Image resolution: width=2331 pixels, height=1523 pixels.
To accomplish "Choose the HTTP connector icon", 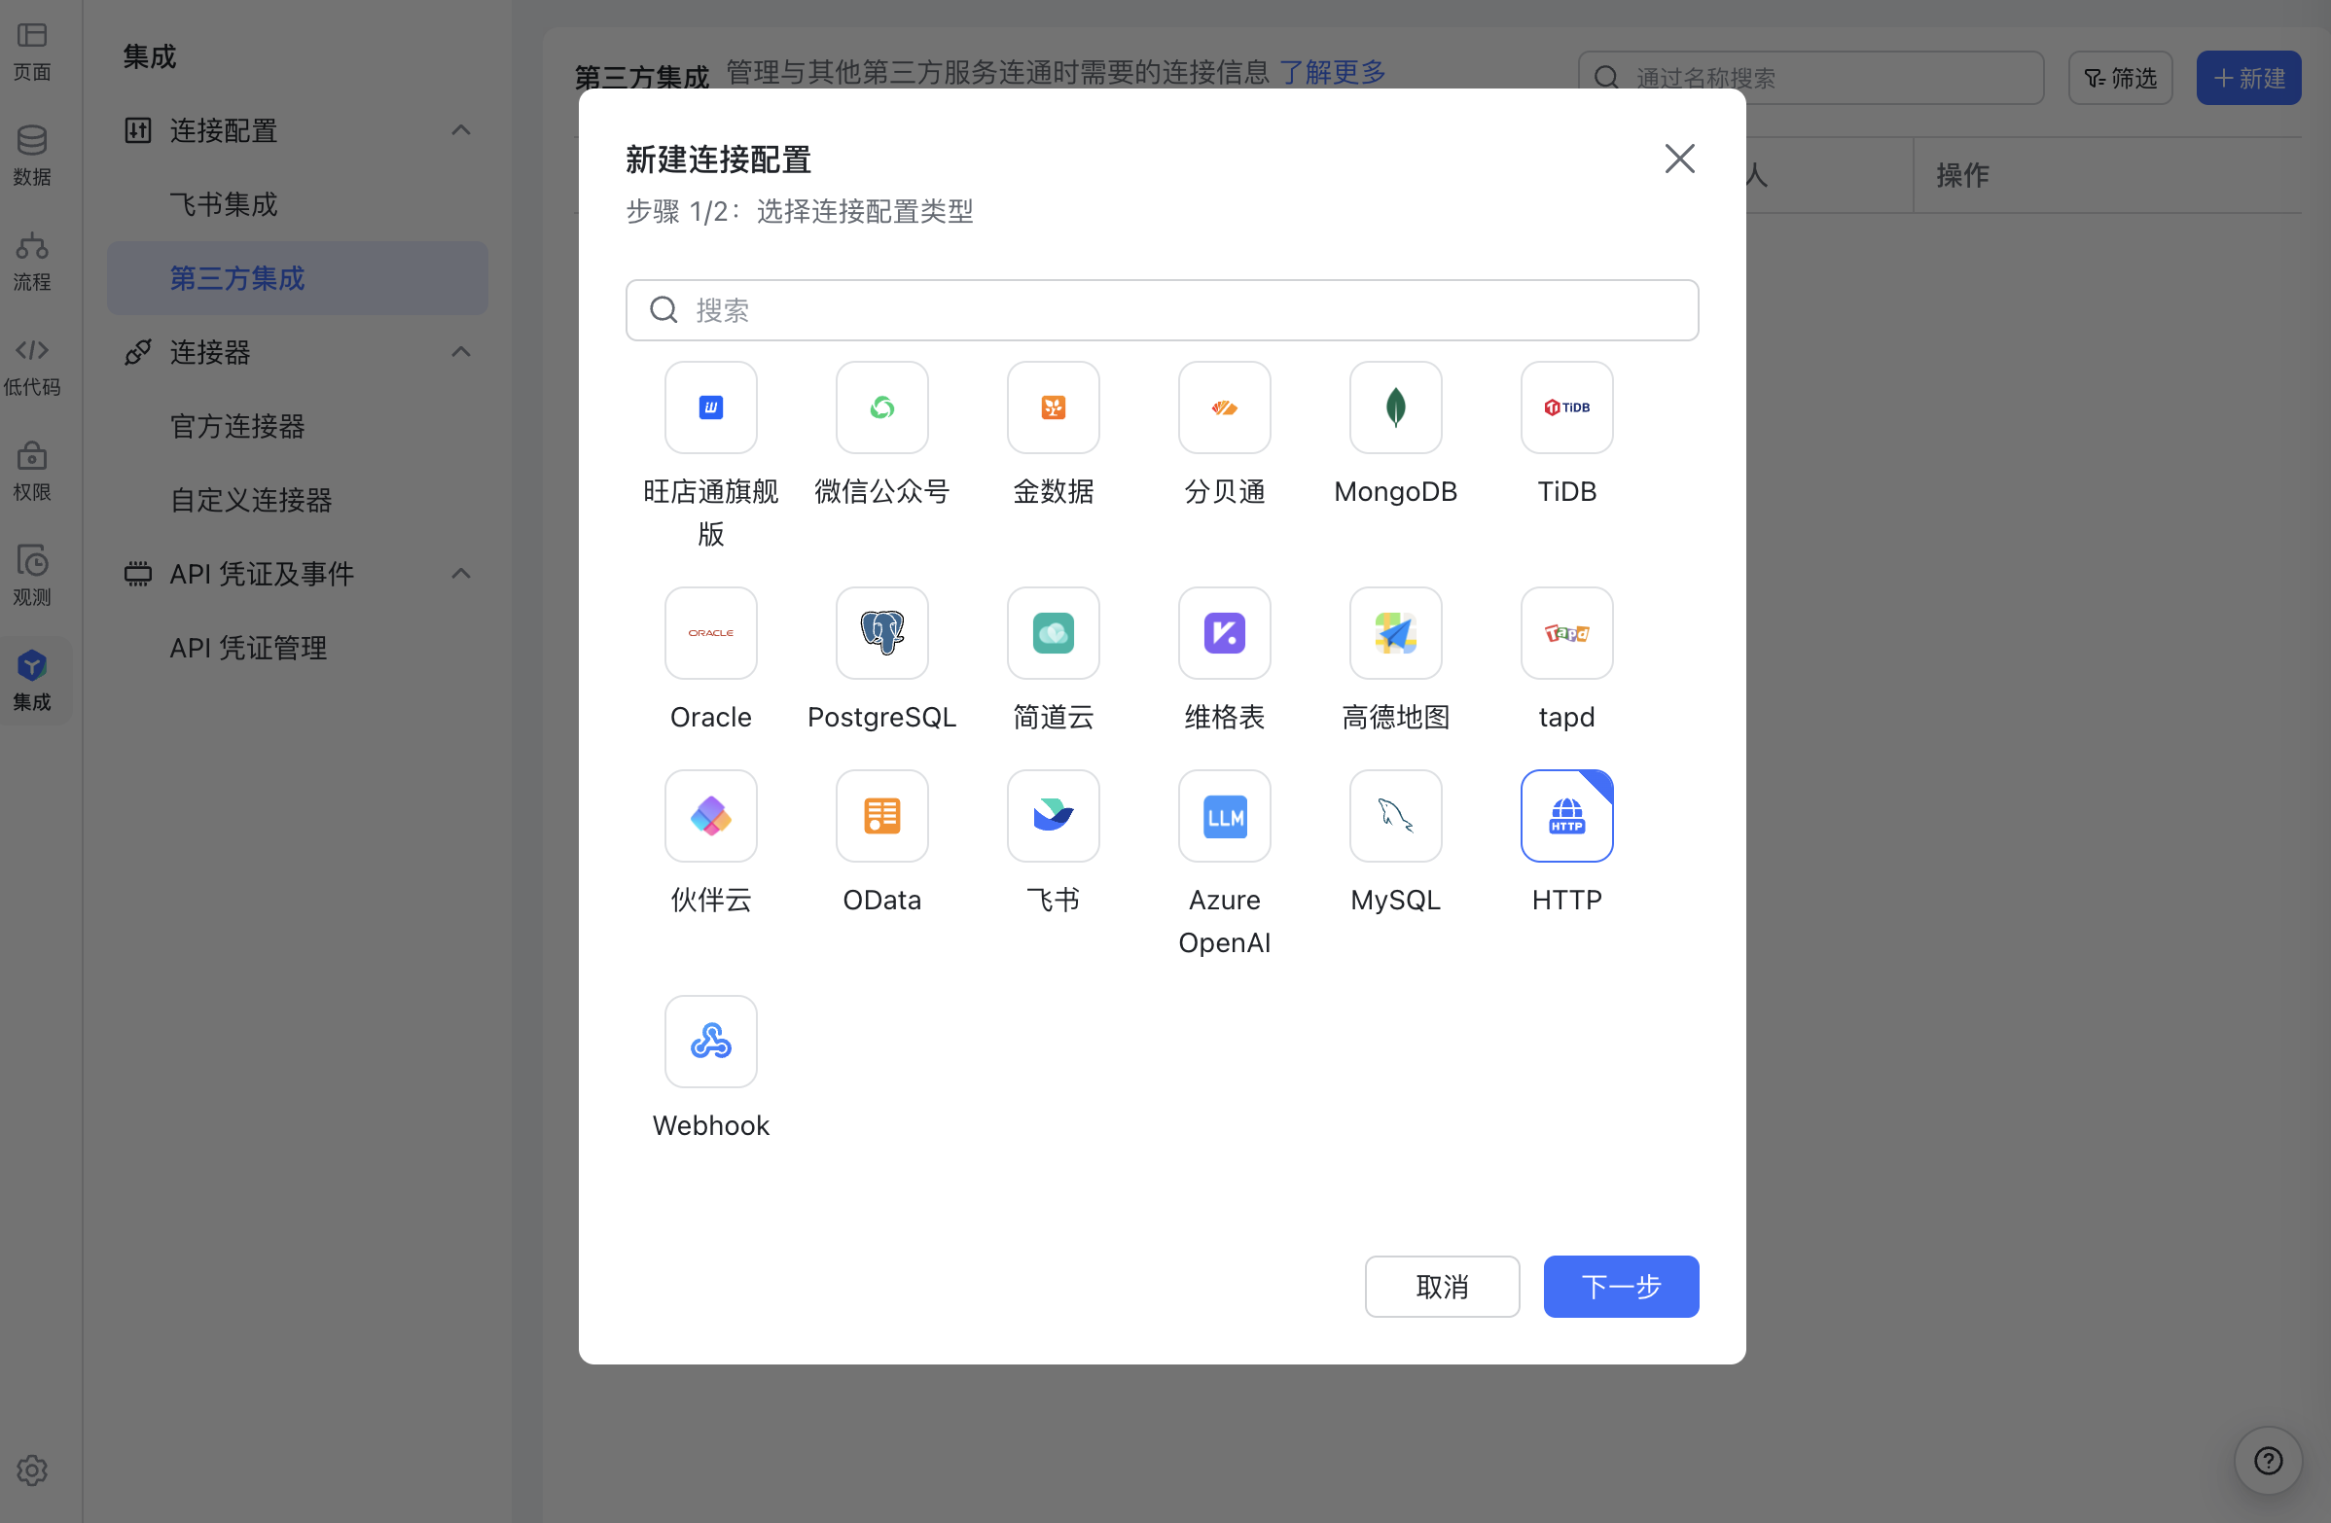I will 1567,816.
